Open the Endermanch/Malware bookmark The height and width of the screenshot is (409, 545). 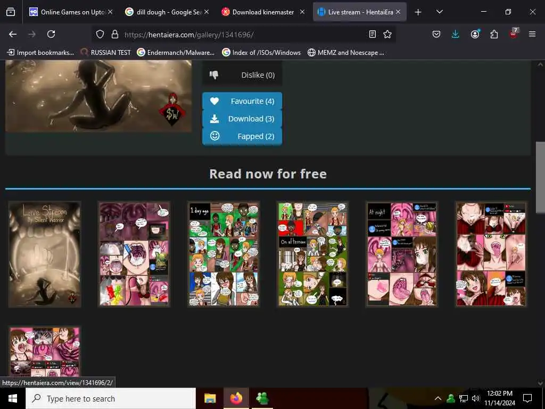pyautogui.click(x=176, y=53)
